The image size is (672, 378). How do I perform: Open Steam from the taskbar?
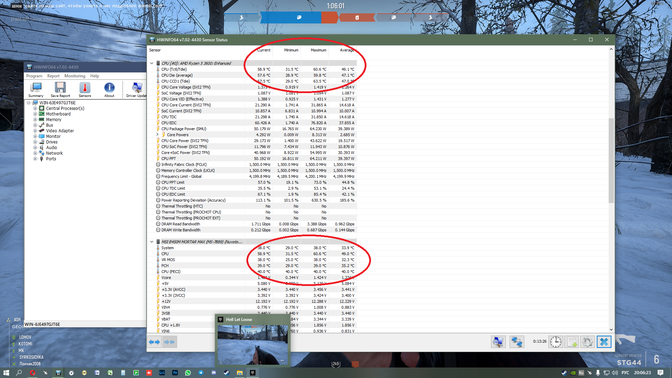pyautogui.click(x=227, y=373)
